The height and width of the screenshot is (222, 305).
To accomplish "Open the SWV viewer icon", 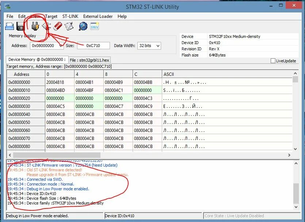I will pyautogui.click(x=95, y=26).
